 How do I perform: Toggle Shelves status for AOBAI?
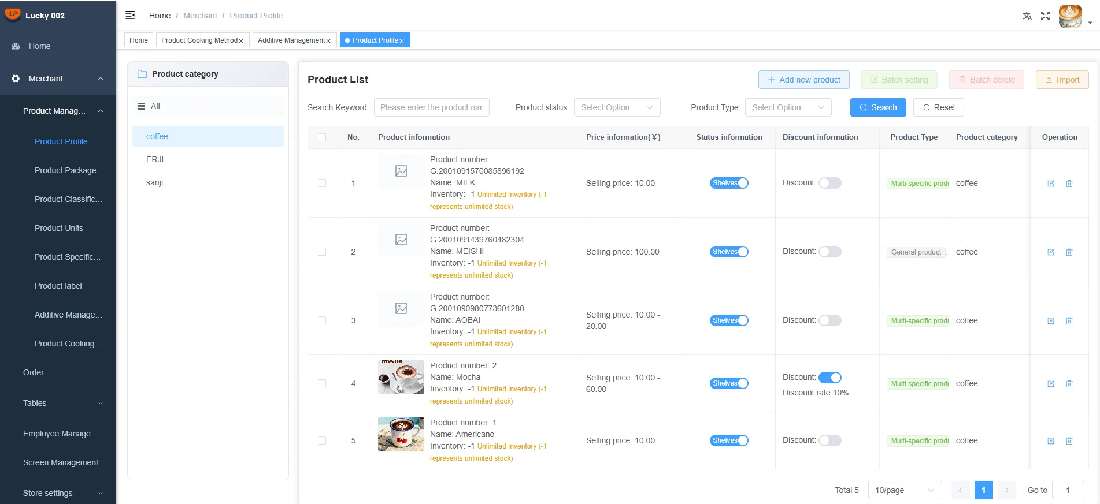(729, 320)
